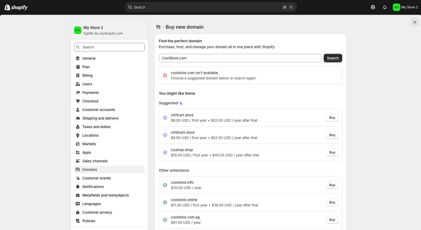Click the Shipping and delivery truck icon
This screenshot has height=230, width=421.
(78, 118)
